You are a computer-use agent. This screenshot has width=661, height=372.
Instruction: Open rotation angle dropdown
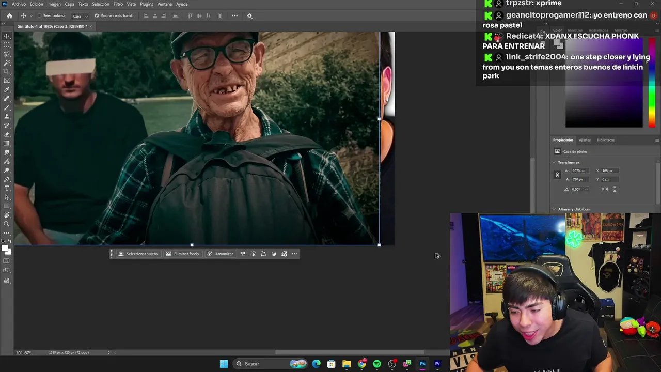[x=586, y=189]
